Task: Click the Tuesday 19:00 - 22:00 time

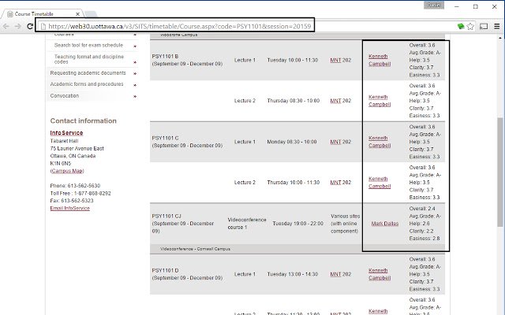Action: [x=298, y=224]
